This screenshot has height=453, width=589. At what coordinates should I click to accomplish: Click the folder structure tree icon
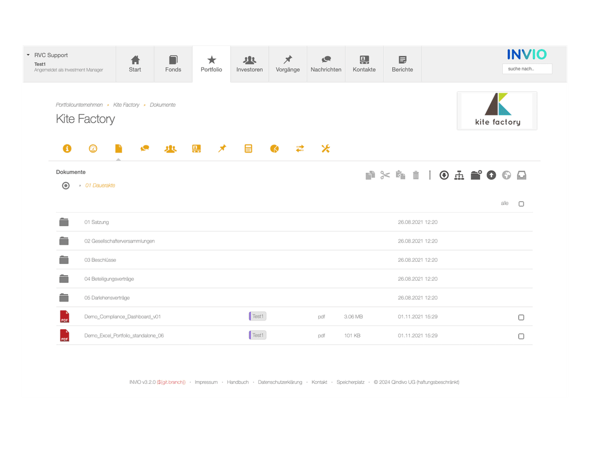[x=459, y=175]
